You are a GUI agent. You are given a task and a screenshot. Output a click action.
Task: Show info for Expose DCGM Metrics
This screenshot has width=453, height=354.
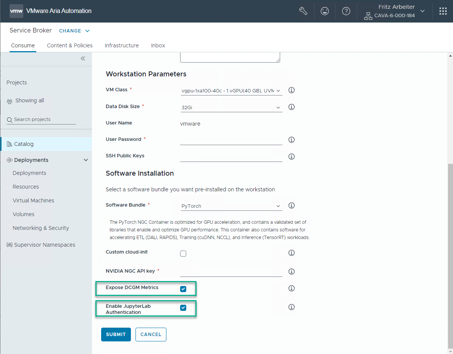[292, 288]
